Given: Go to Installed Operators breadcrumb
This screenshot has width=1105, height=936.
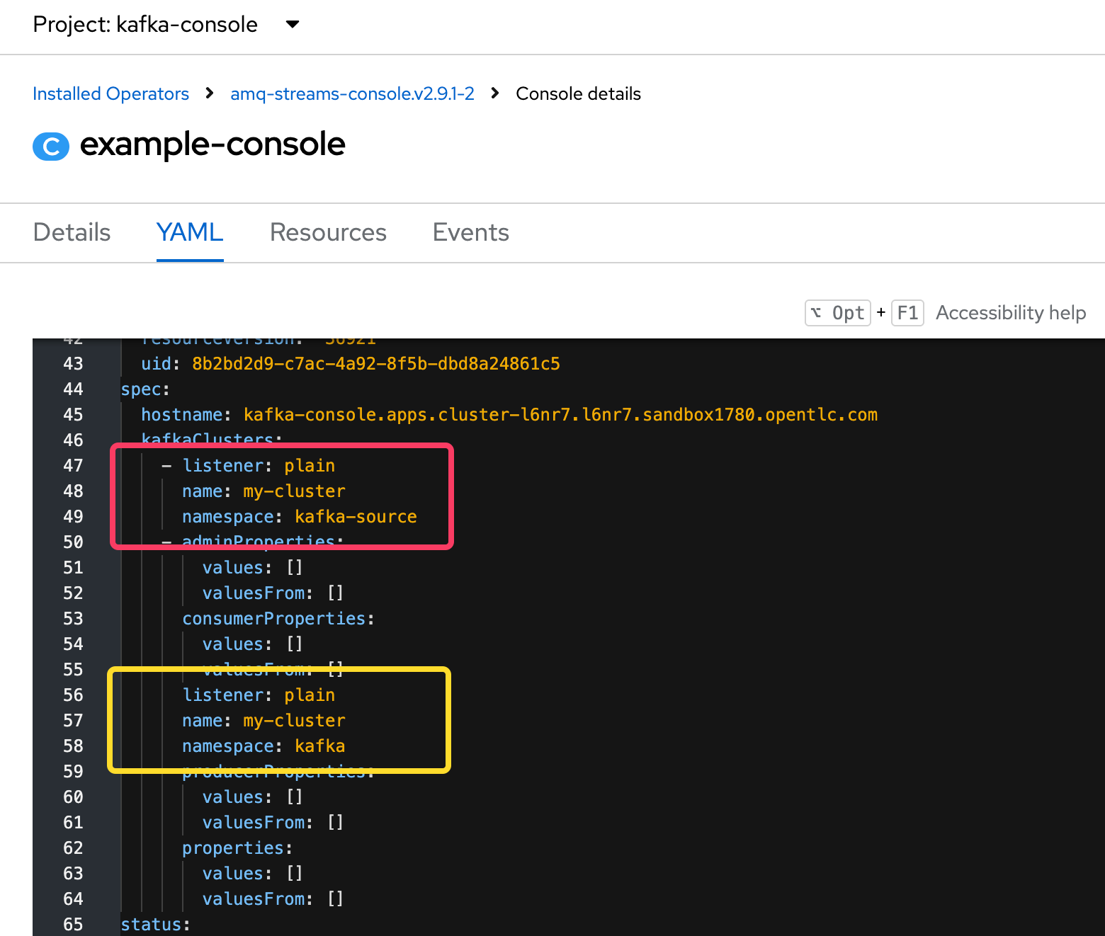Looking at the screenshot, I should click(110, 94).
